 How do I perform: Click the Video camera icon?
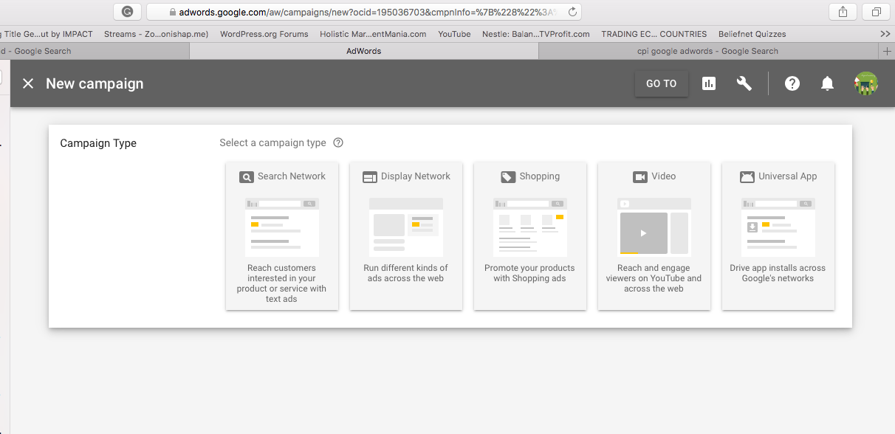click(x=640, y=177)
